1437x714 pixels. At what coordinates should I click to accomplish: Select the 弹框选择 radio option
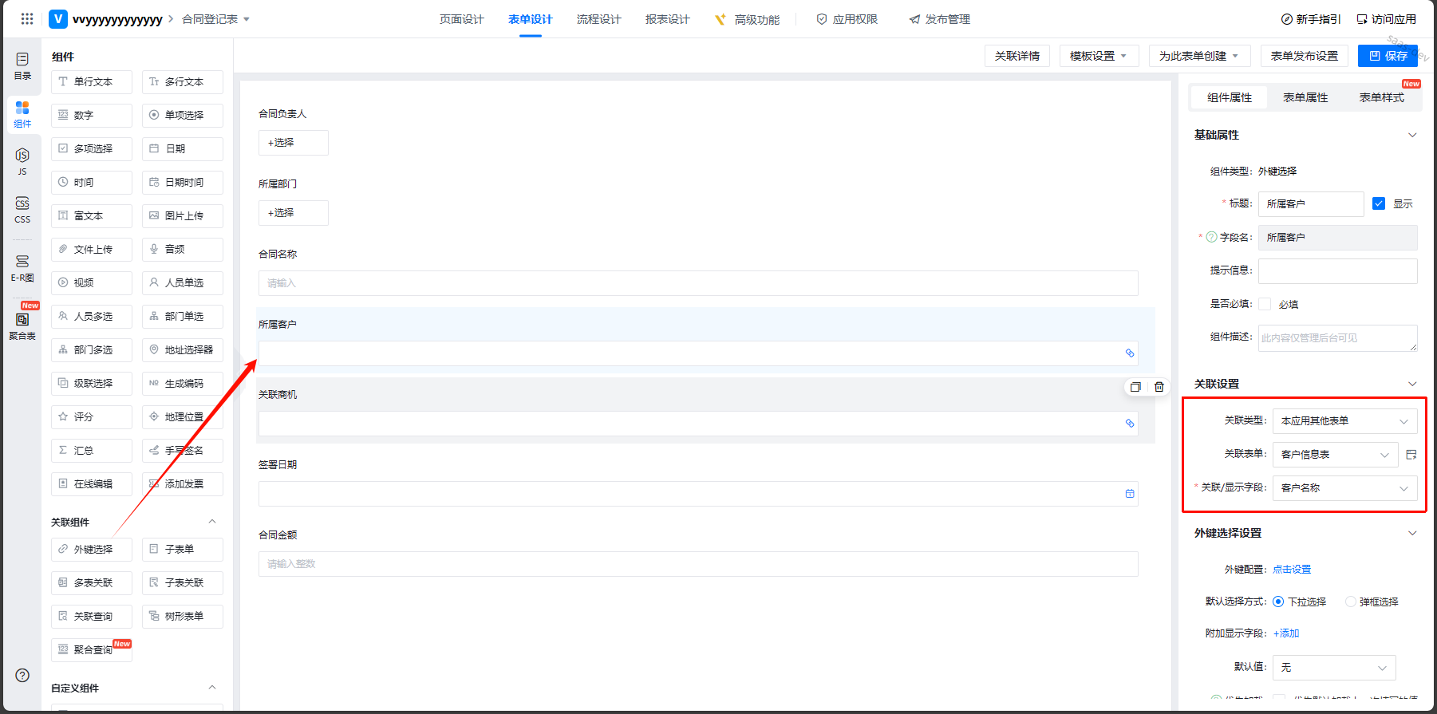tap(1351, 602)
